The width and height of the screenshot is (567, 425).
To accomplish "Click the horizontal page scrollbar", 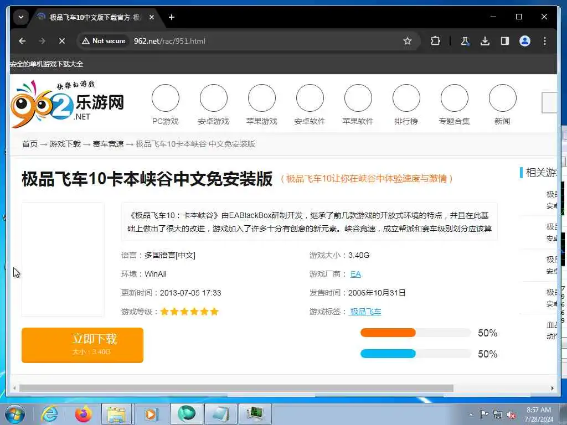I will [x=236, y=388].
